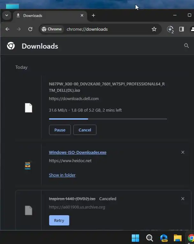This screenshot has width=194, height=244.
Task: Minimize the Chrome window
Action: point(175,15)
